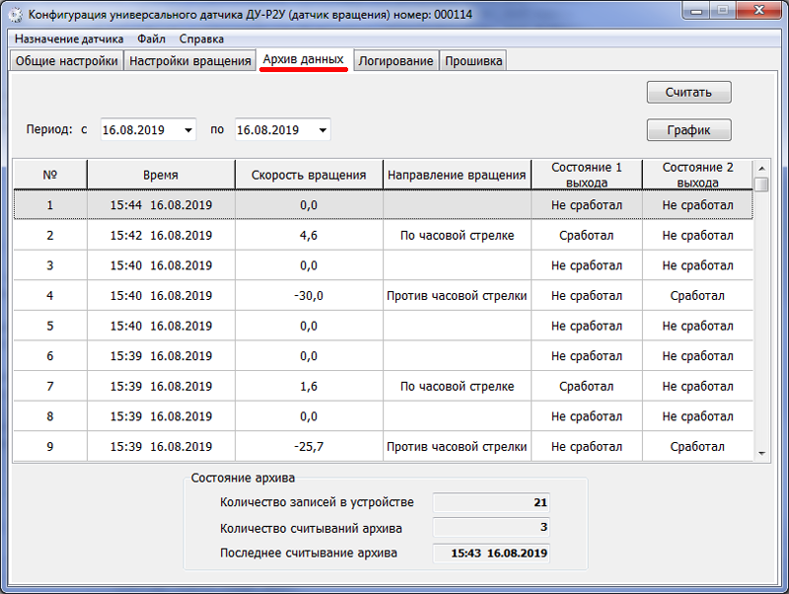Image resolution: width=789 pixels, height=594 pixels.
Task: Open the Прошивка tab
Action: tap(473, 61)
